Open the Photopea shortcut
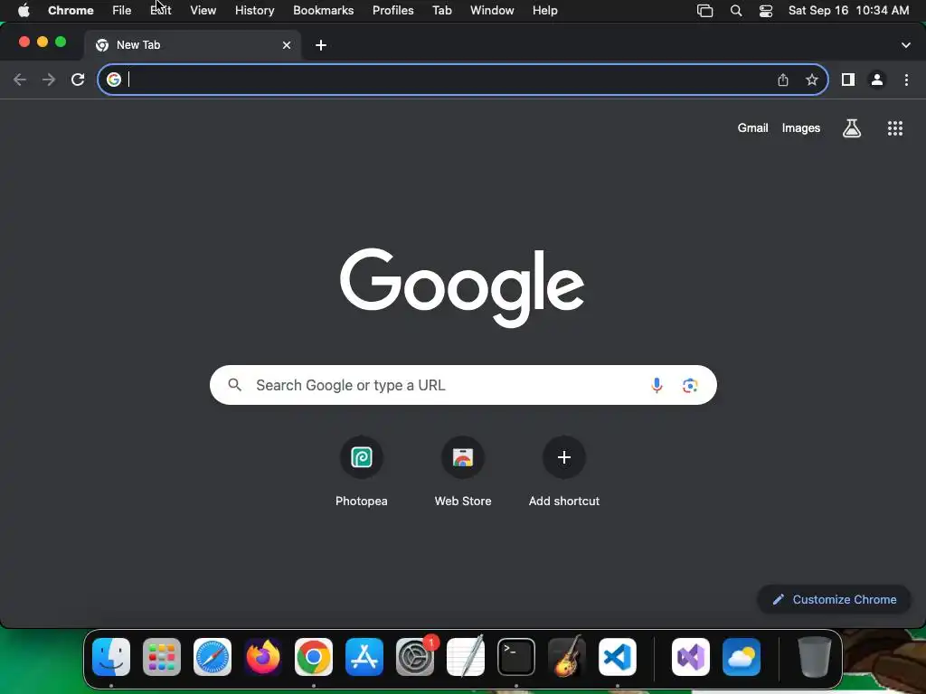 (x=362, y=457)
